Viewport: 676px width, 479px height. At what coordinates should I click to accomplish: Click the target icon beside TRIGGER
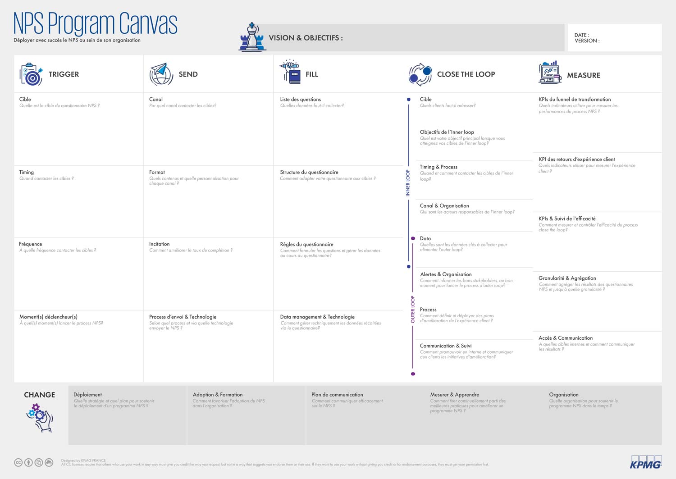pyautogui.click(x=31, y=74)
